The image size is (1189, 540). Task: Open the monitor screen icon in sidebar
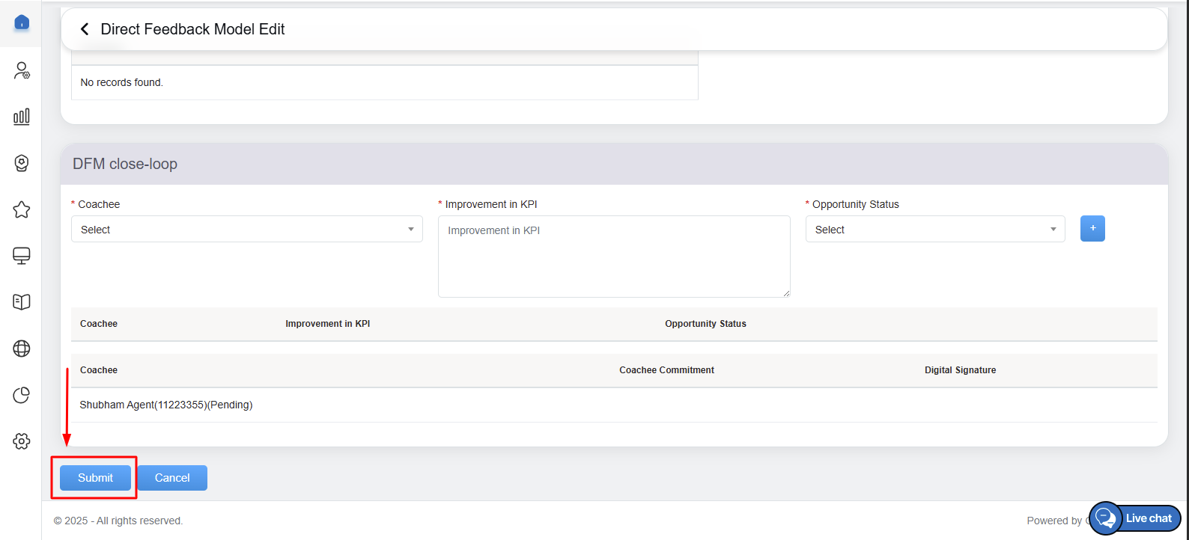tap(22, 256)
